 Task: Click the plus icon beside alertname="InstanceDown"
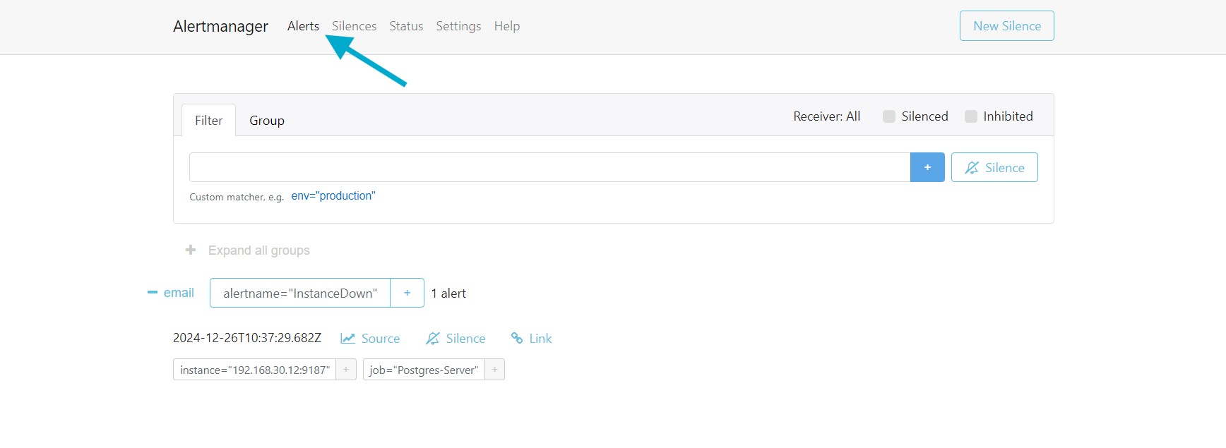(407, 293)
